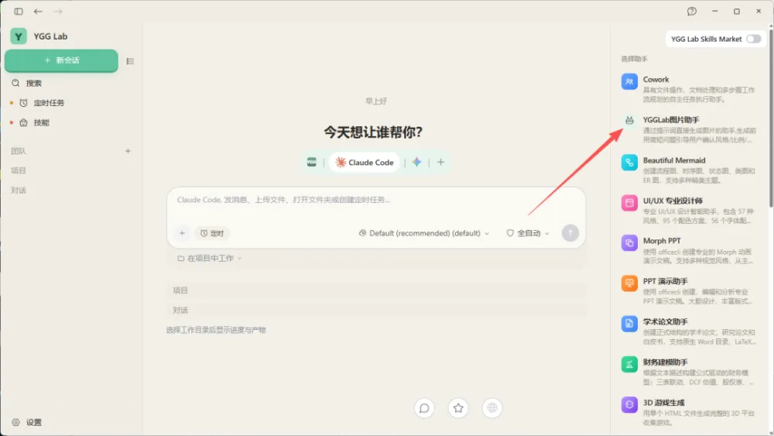This screenshot has width=774, height=436.
Task: Expand the 在项目中工作 dropdown
Action: click(209, 258)
